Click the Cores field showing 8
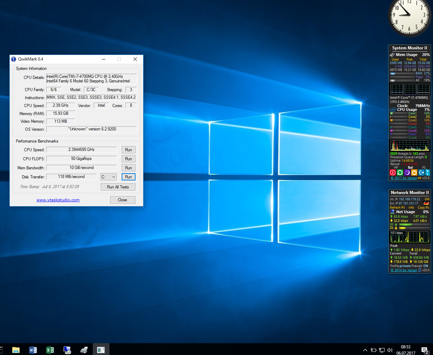The width and height of the screenshot is (433, 355). click(x=131, y=106)
